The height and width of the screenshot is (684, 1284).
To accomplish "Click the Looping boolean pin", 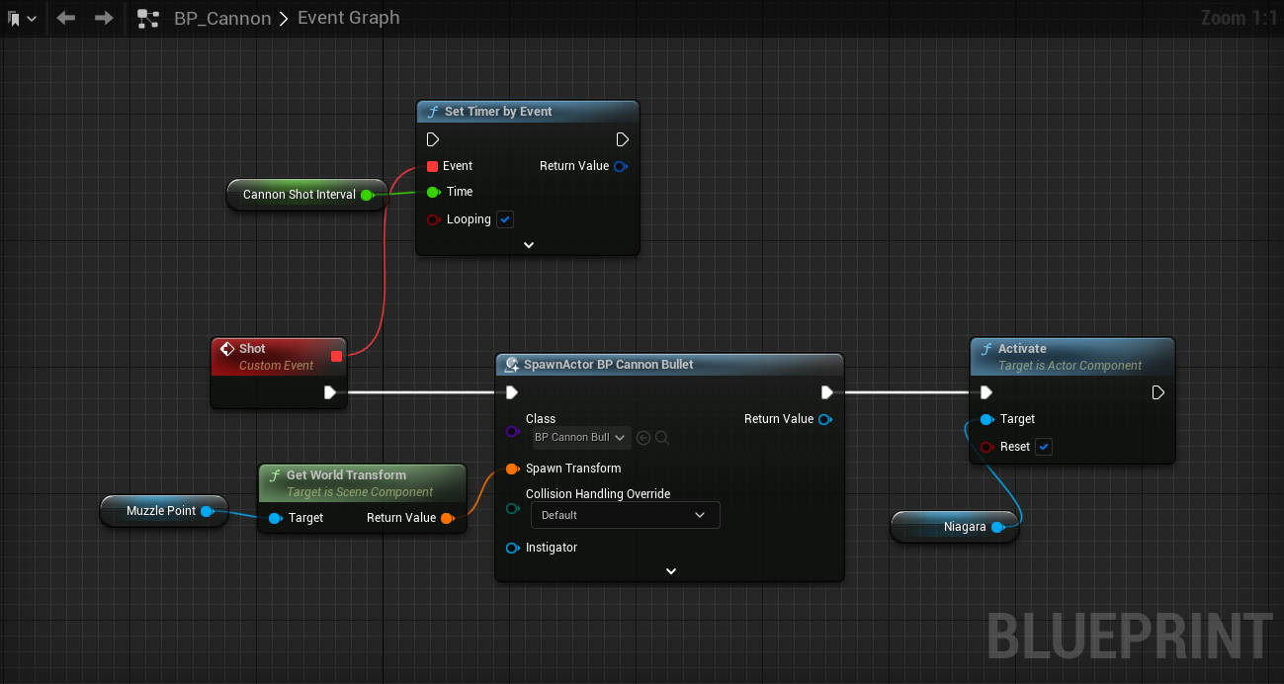I will pyautogui.click(x=433, y=219).
